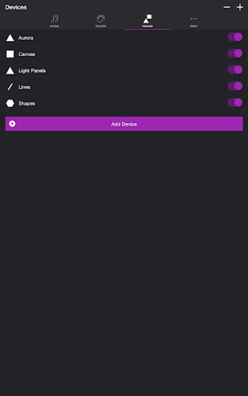248x396 pixels.
Task: Open the More three-dots menu
Action: click(x=194, y=21)
